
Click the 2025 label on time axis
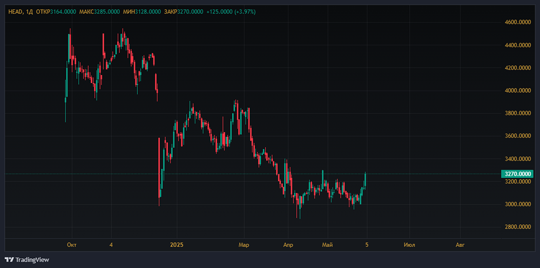177,245
